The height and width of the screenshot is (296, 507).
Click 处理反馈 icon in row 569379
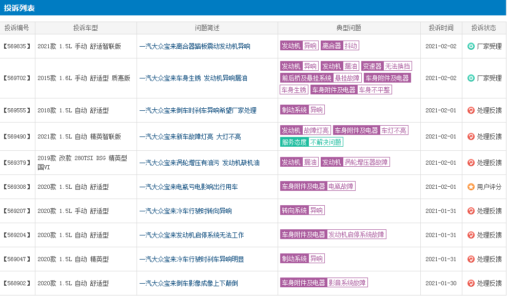(471, 163)
